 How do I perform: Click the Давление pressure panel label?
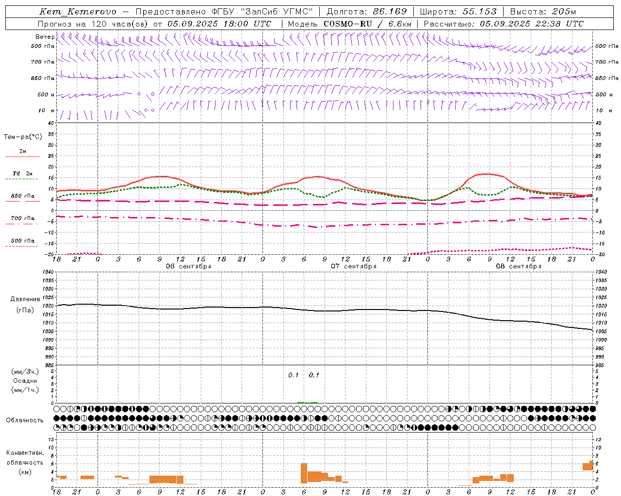coord(25,299)
